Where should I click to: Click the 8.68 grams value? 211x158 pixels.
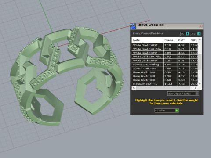[x=167, y=80]
